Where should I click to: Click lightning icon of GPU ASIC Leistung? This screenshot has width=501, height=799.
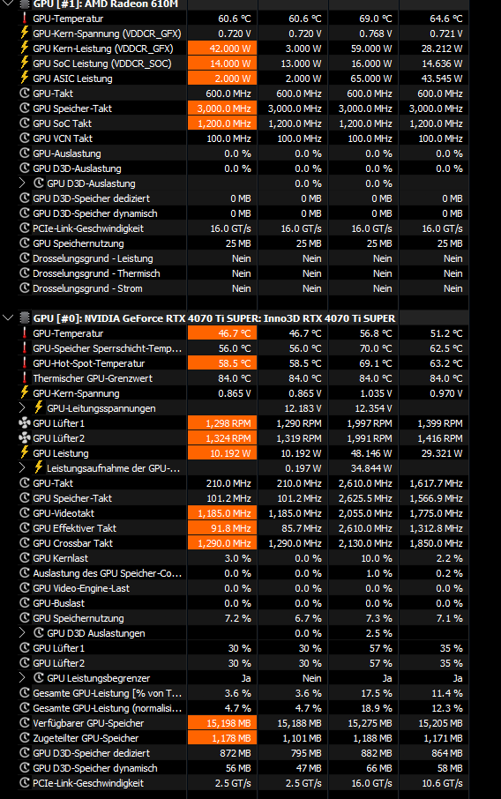pos(24,78)
